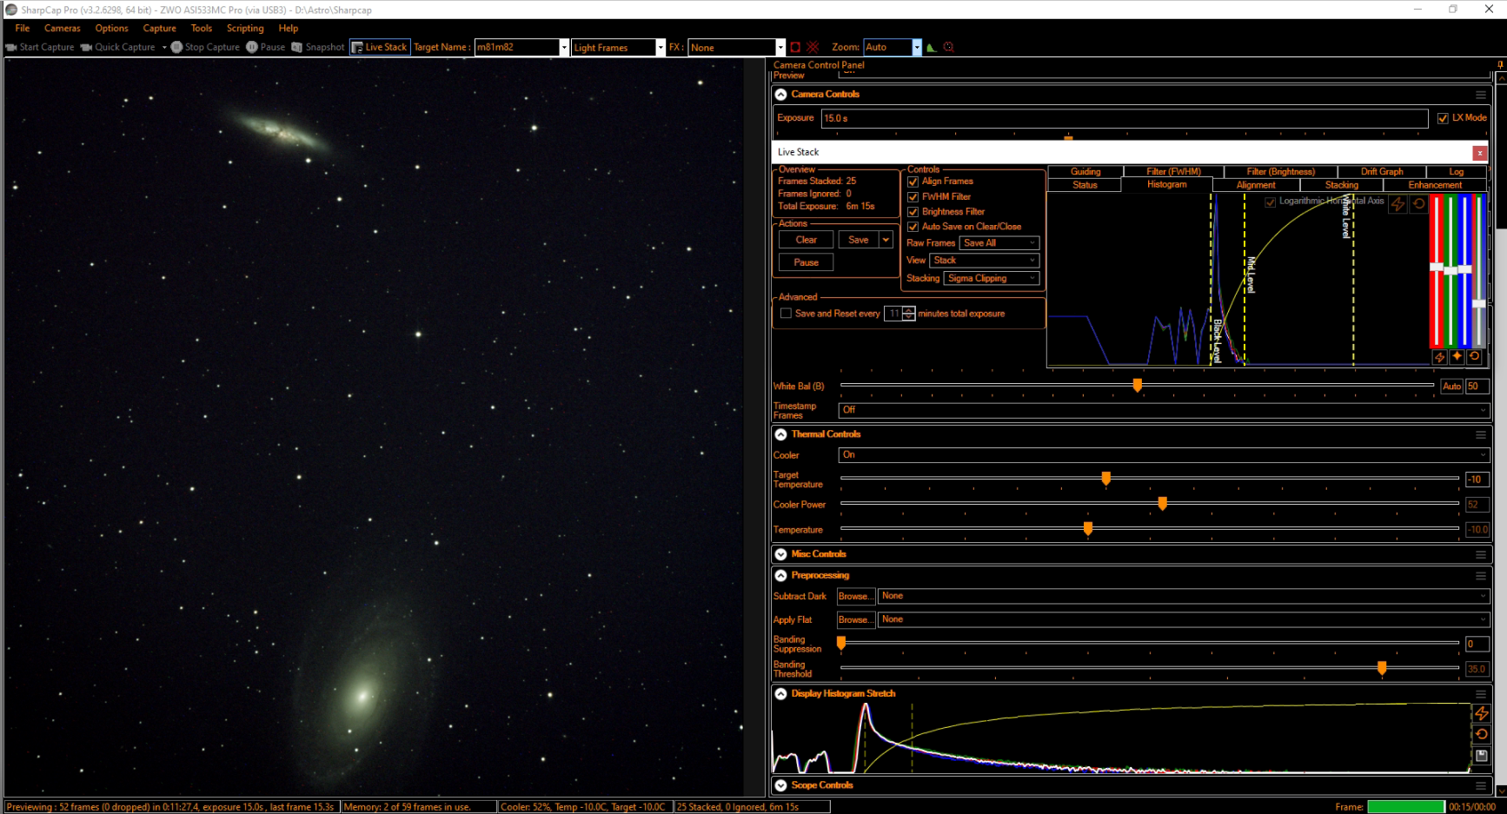Open the Cameras menu
Image resolution: width=1507 pixels, height=814 pixels.
(63, 29)
